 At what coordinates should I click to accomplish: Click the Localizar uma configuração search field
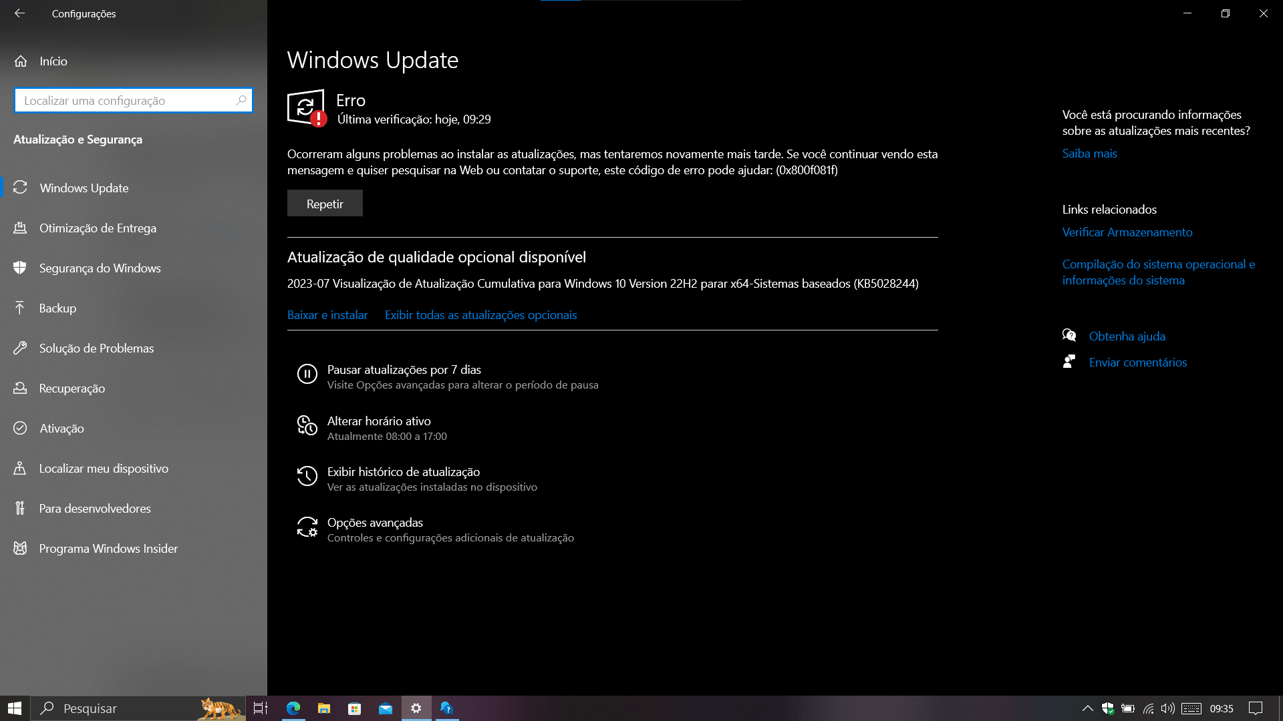tap(127, 101)
